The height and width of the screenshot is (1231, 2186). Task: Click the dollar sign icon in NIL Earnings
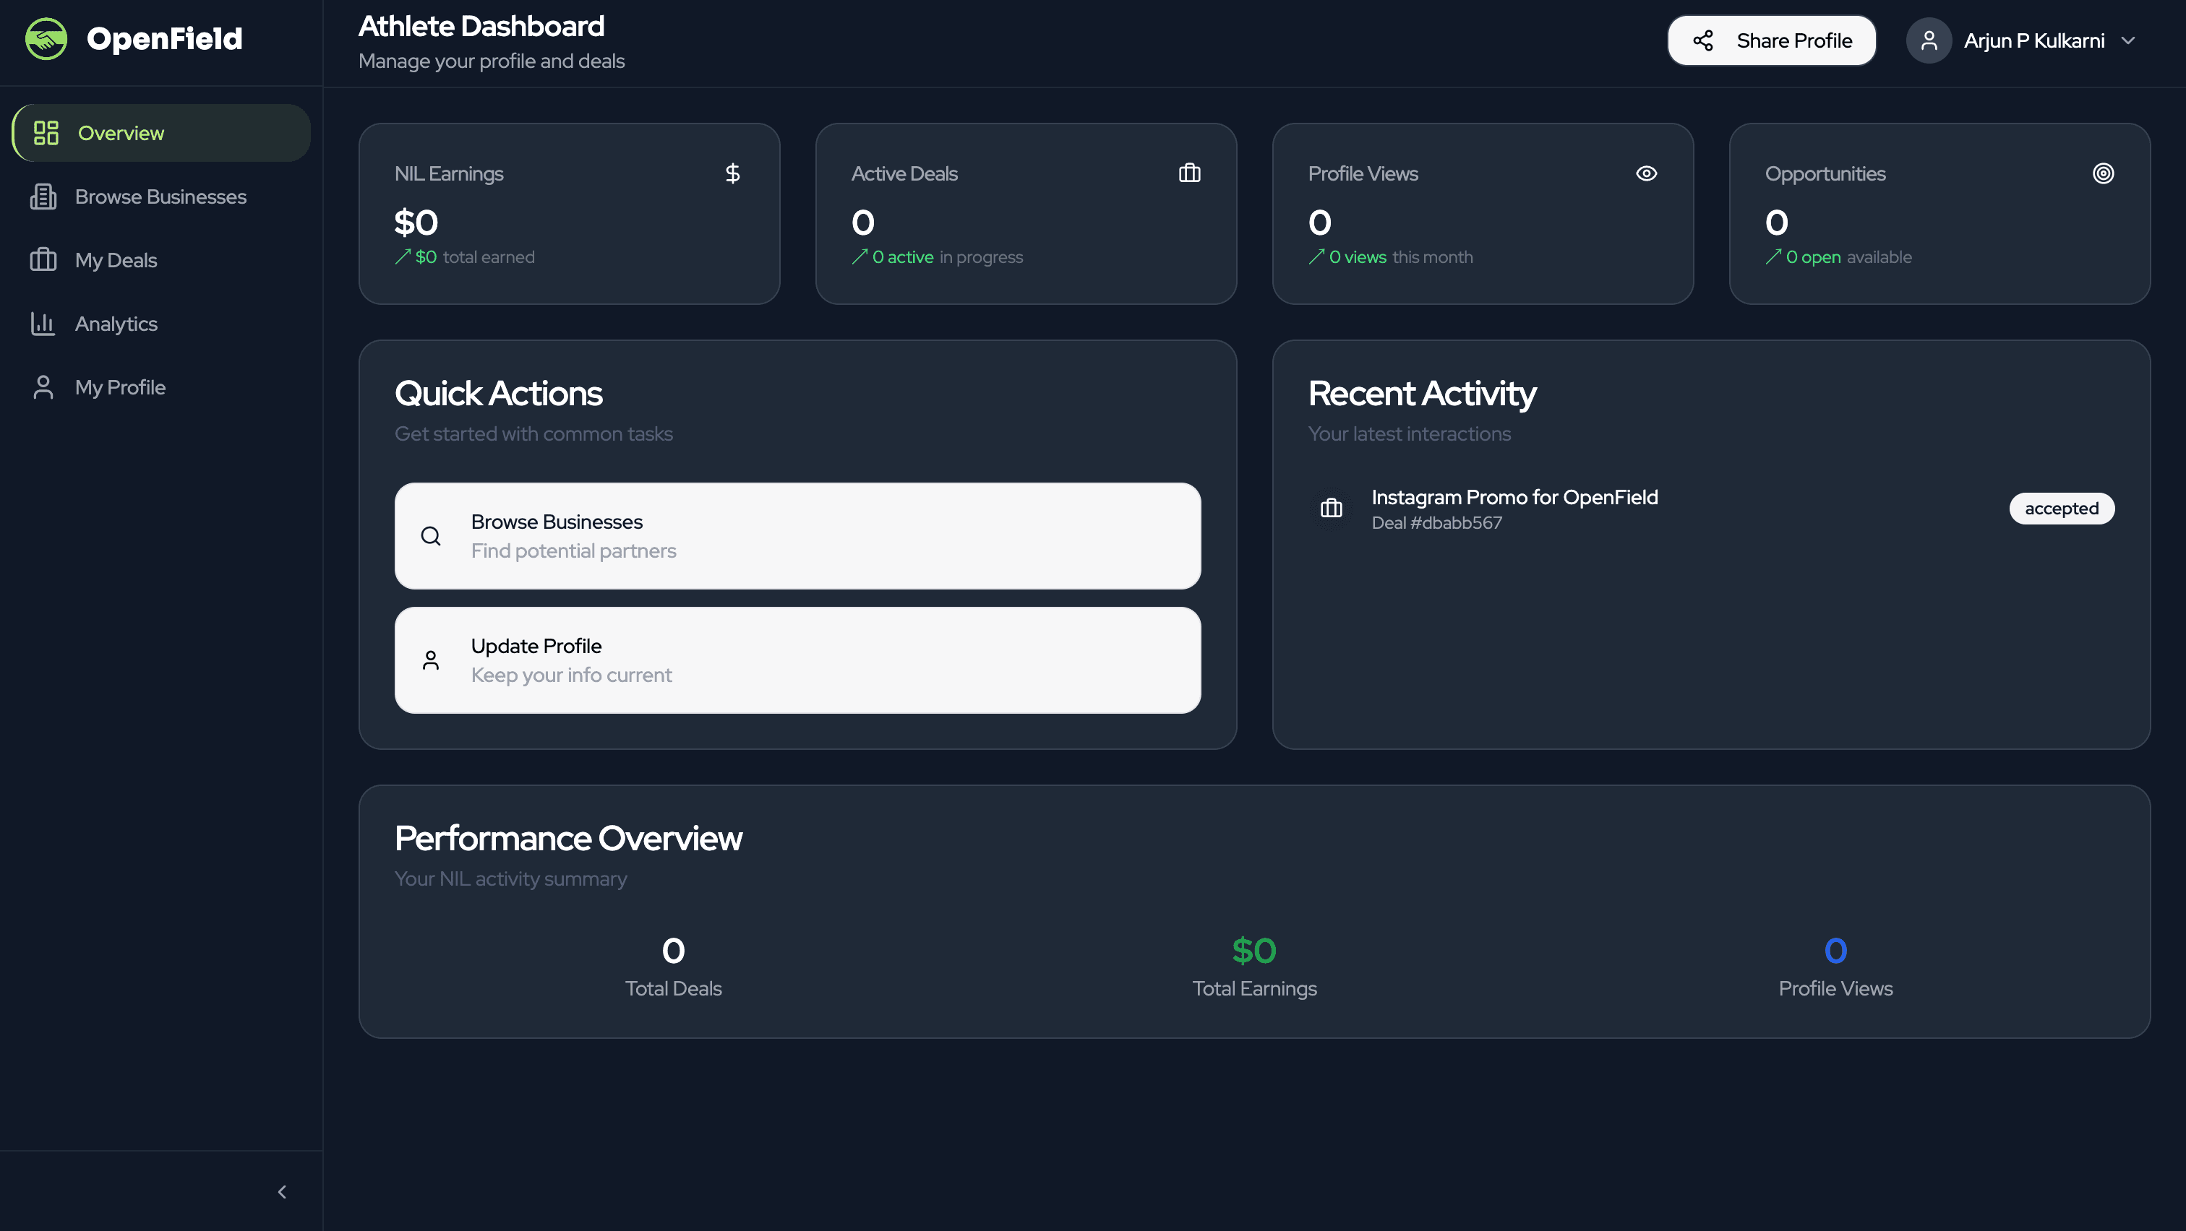pos(732,174)
